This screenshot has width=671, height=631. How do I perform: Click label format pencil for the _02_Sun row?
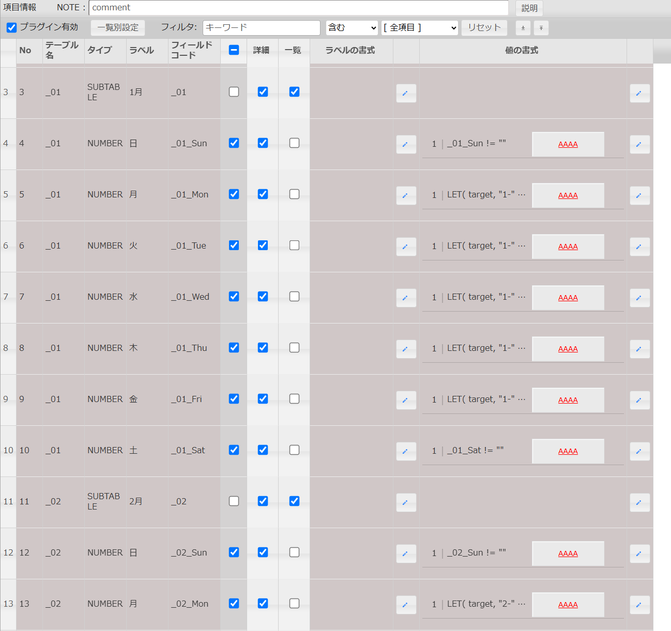(406, 553)
